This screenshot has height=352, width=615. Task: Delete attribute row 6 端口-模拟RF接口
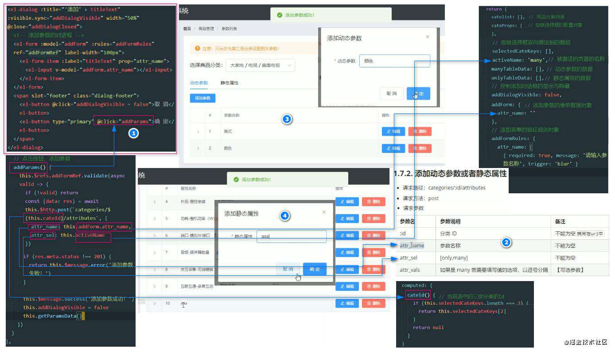(374, 235)
